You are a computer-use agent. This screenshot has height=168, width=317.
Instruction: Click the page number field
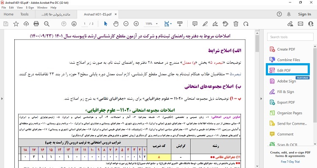pyautogui.click(x=85, y=24)
